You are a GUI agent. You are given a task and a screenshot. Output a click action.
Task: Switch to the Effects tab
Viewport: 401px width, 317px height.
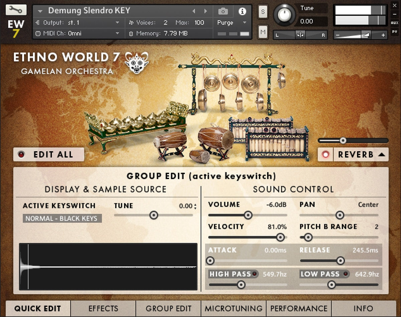click(x=103, y=308)
